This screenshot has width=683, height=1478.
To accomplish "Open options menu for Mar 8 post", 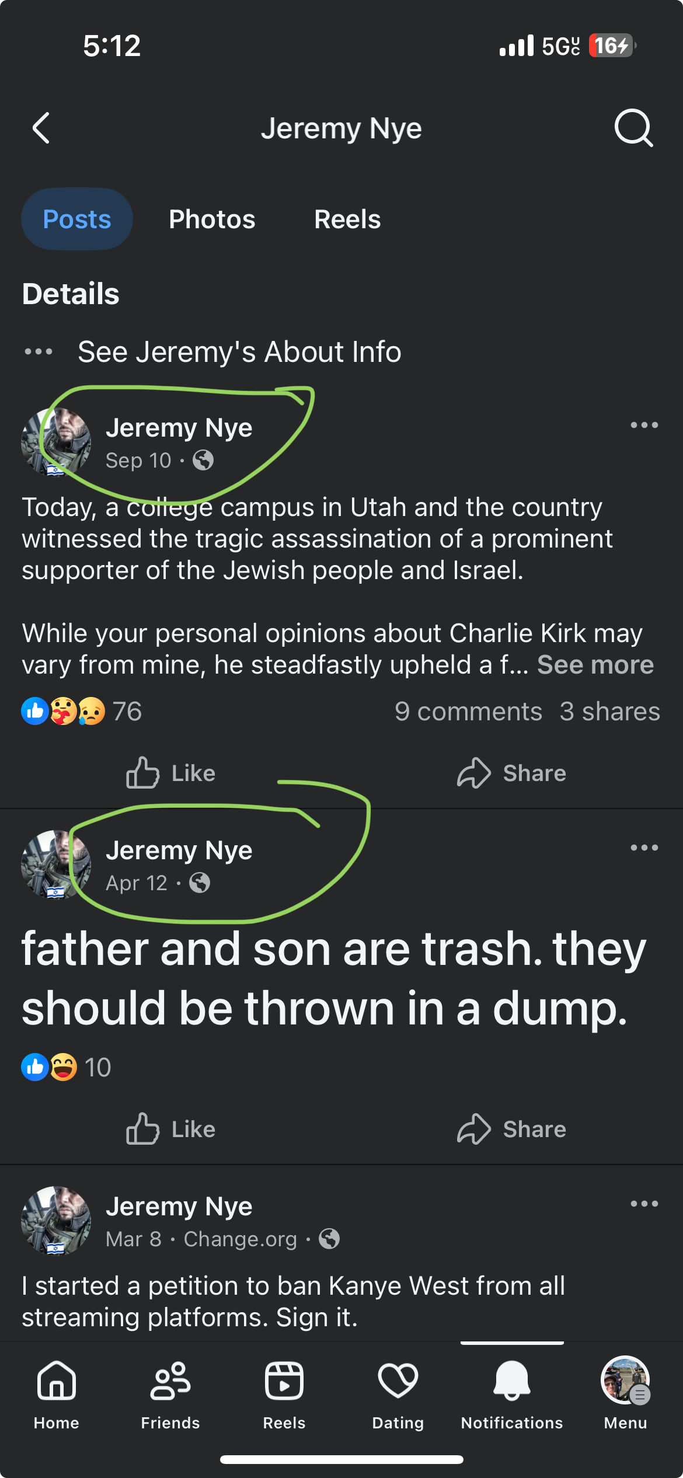I will 644,1204.
